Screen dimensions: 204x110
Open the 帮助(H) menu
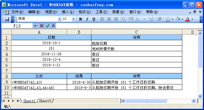point(152,12)
